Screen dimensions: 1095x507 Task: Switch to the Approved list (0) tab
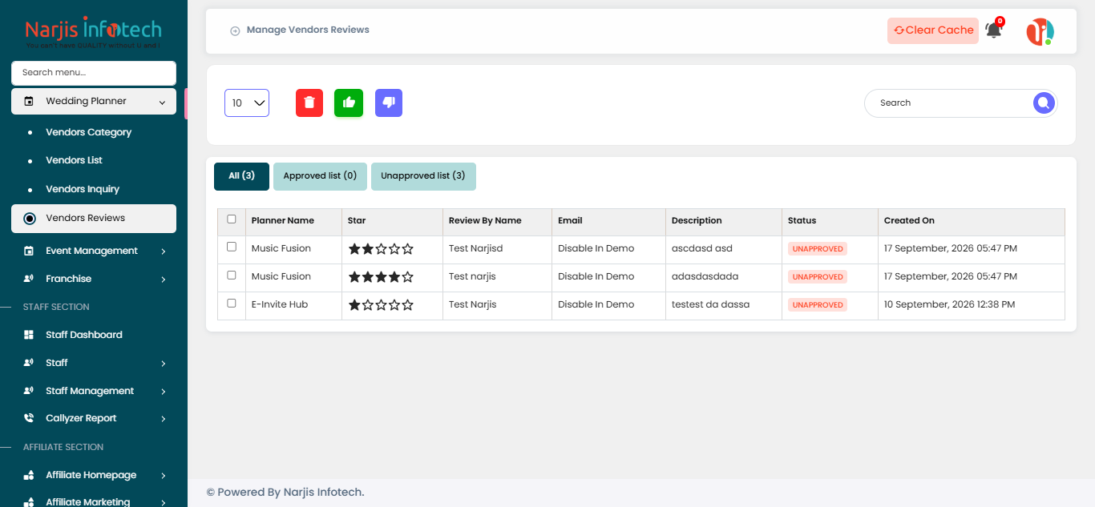320,176
